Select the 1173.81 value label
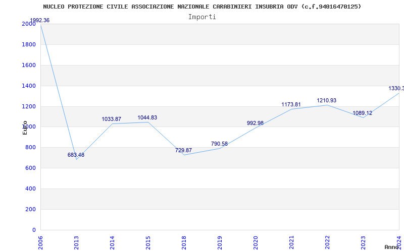The height and width of the screenshot is (252, 404). [x=291, y=104]
